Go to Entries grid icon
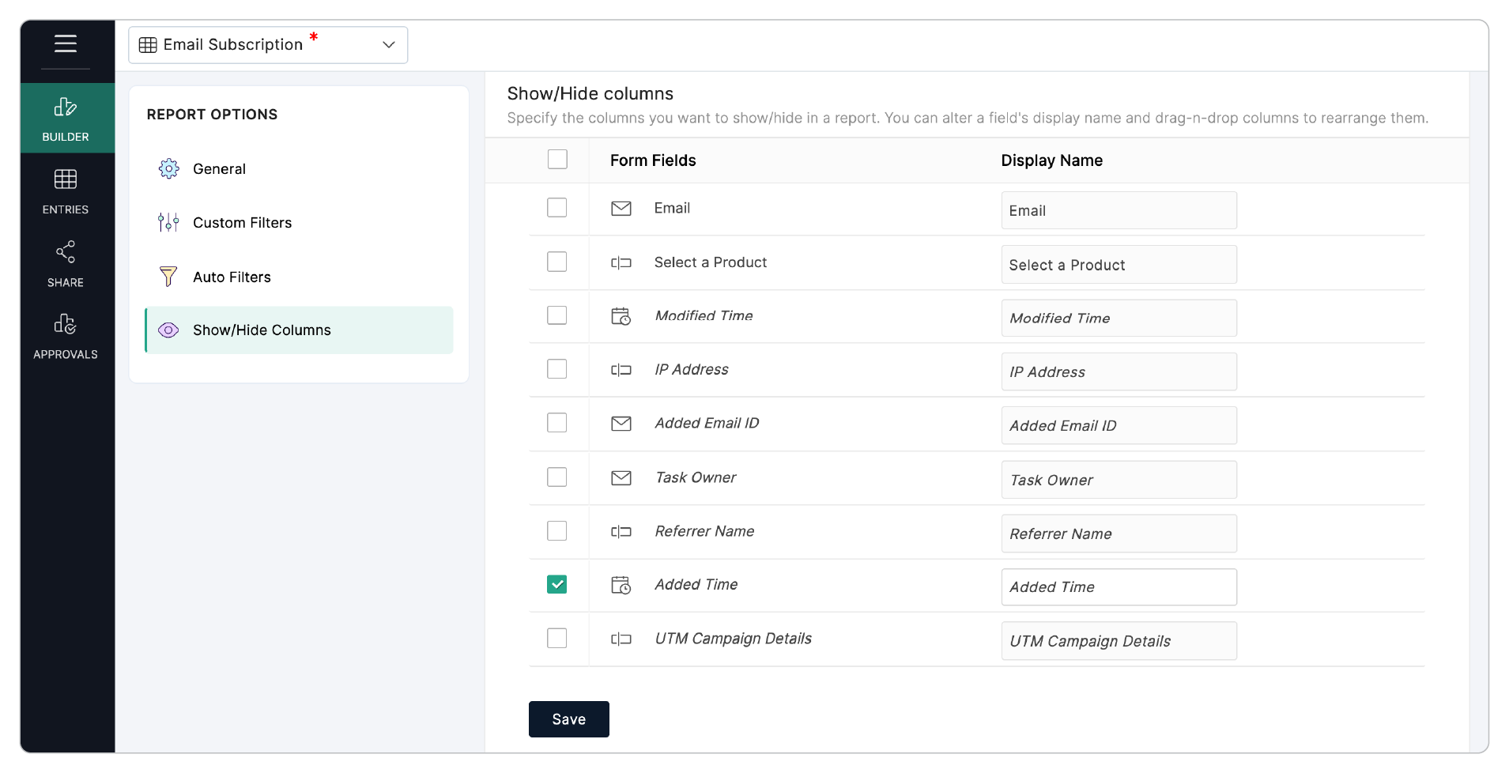This screenshot has width=1509, height=773. 66,179
